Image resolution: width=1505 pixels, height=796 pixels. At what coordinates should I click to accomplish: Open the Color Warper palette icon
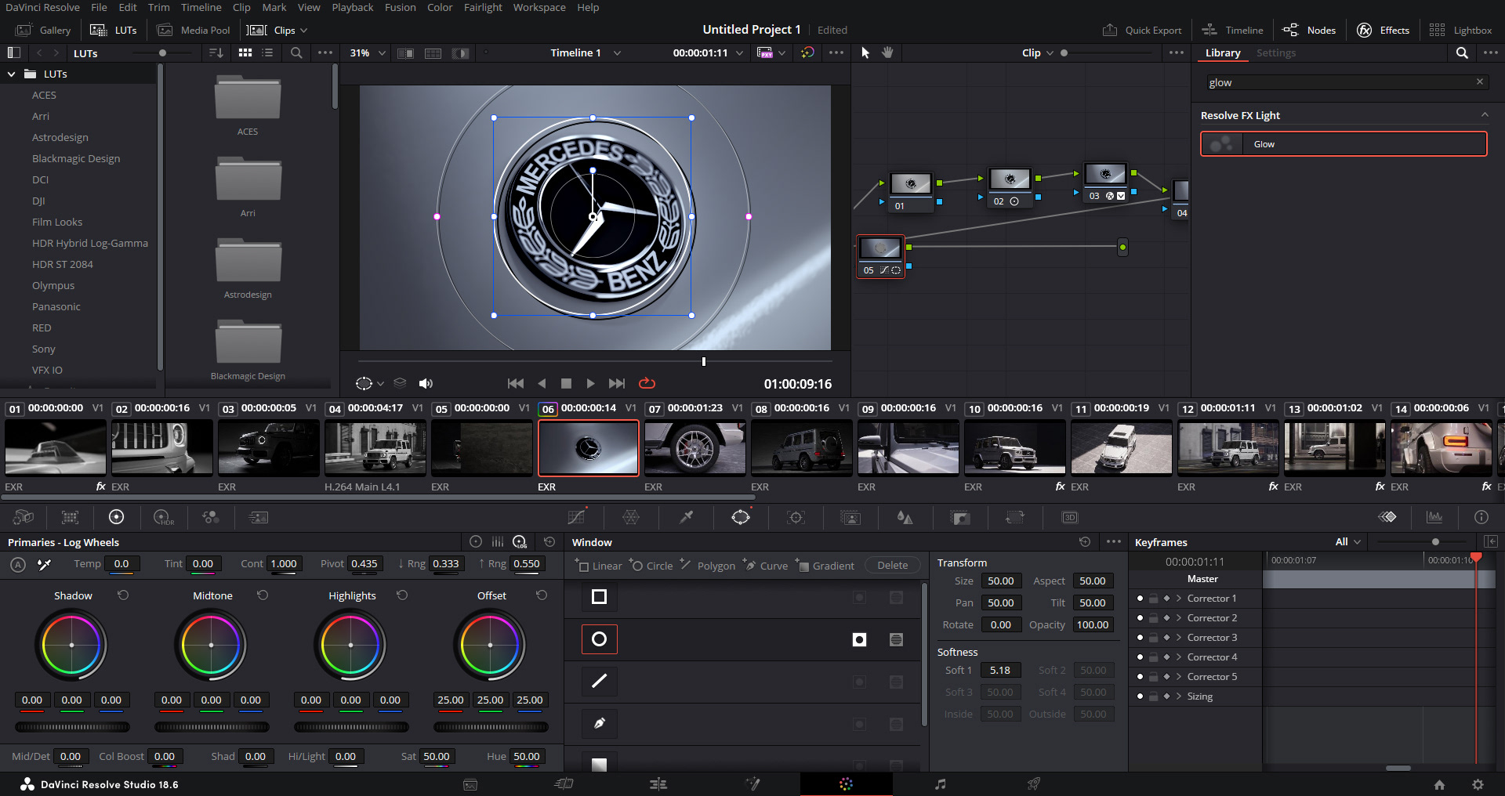631,517
